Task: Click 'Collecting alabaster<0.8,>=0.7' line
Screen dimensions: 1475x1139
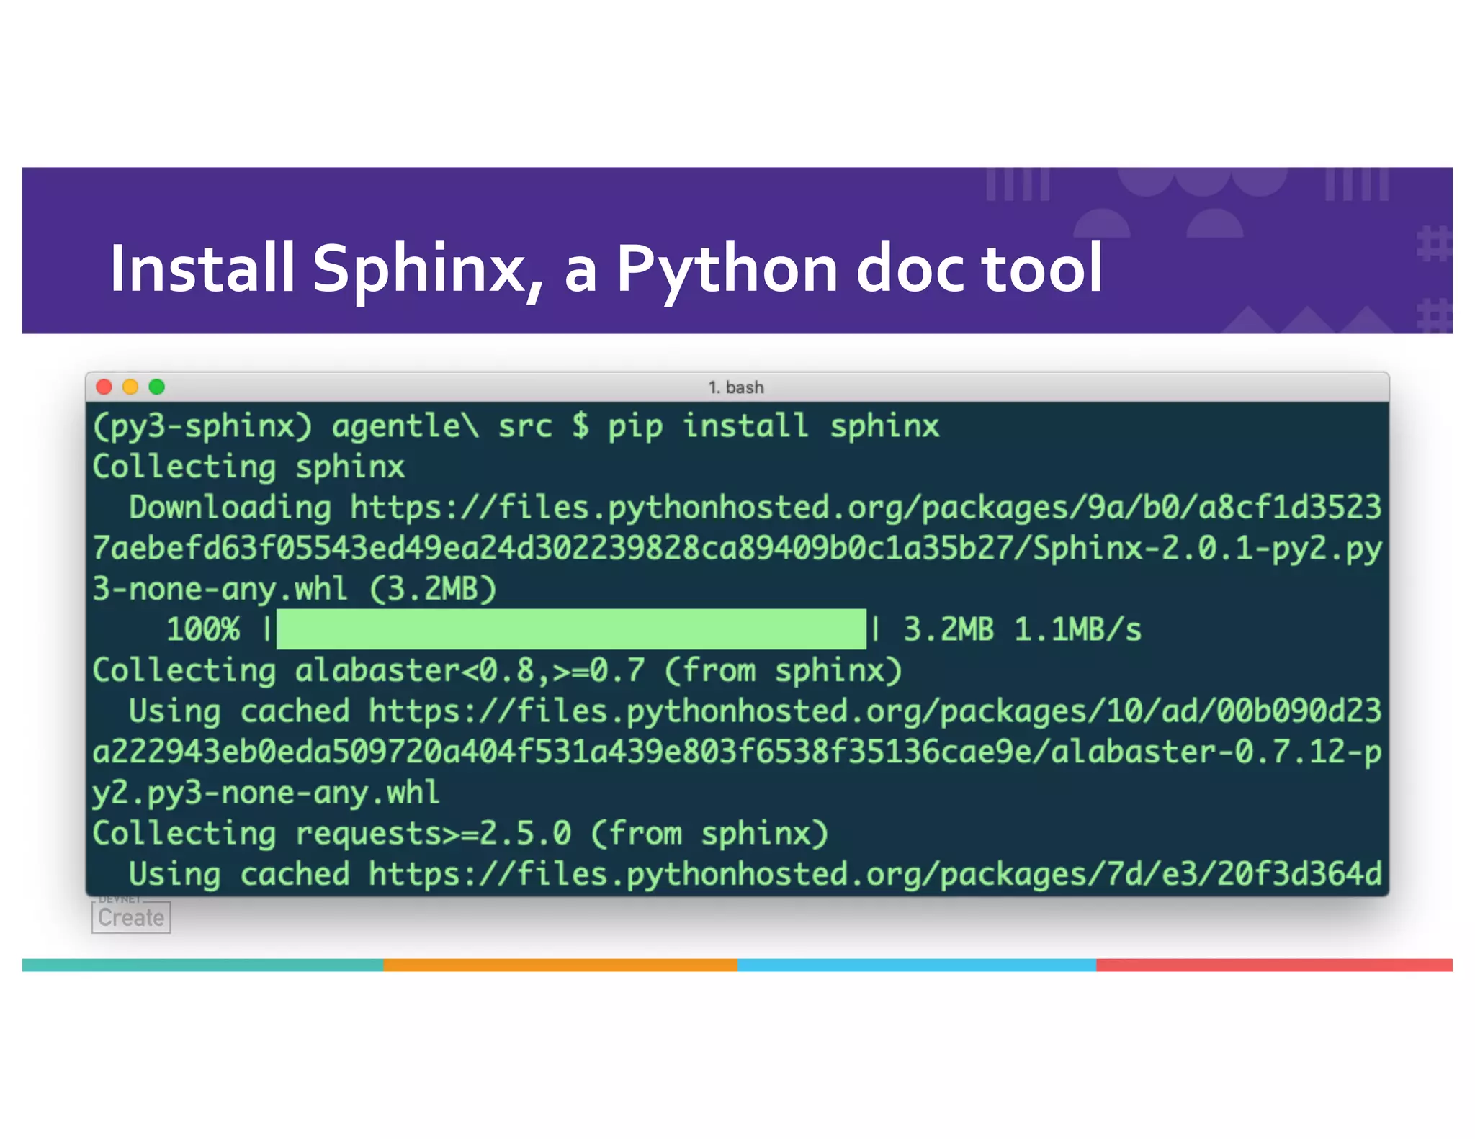Action: coord(497,670)
